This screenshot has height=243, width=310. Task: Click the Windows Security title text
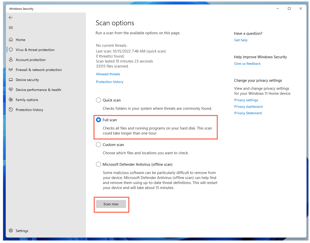pos(21,9)
